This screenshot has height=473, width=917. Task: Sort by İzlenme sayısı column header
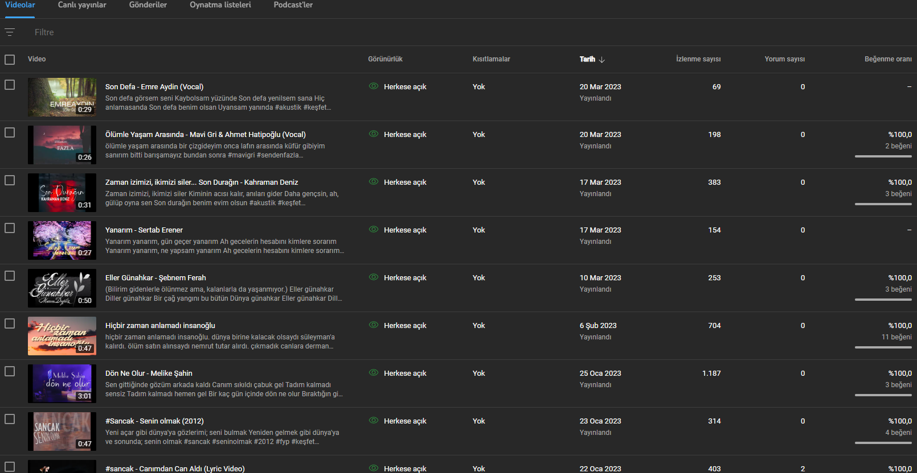tap(698, 59)
